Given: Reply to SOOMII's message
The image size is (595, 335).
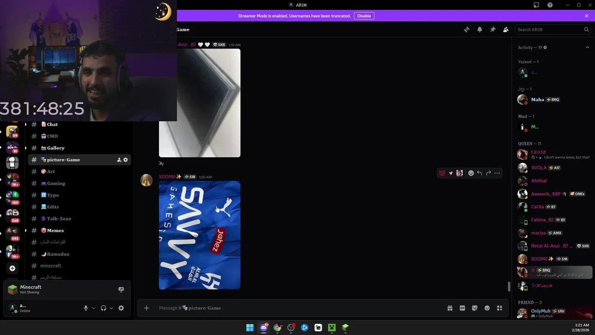Looking at the screenshot, I should pos(479,173).
